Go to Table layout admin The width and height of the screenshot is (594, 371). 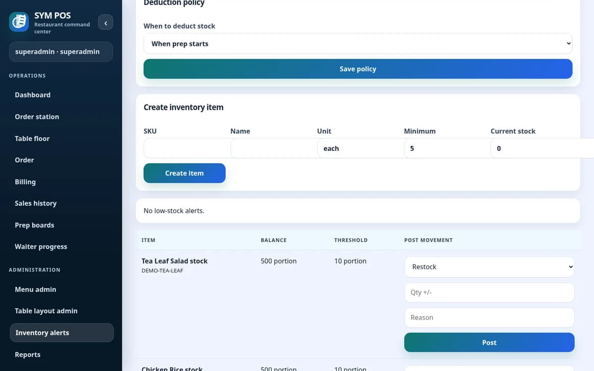click(46, 311)
